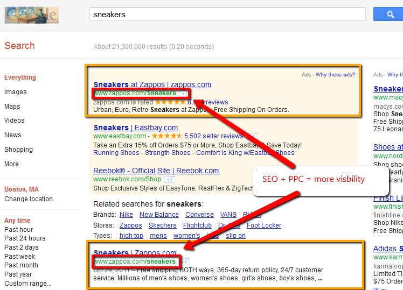403x290 pixels.
Task: Open 5,502 seller reviews link
Action: point(213,136)
